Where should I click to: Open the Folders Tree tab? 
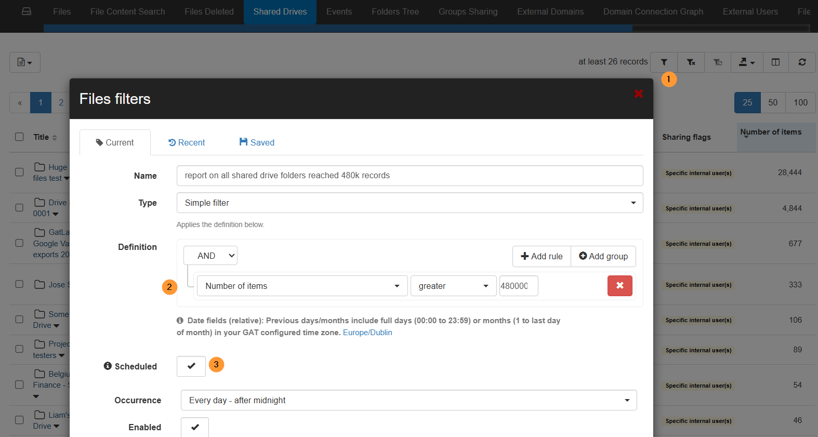click(395, 11)
